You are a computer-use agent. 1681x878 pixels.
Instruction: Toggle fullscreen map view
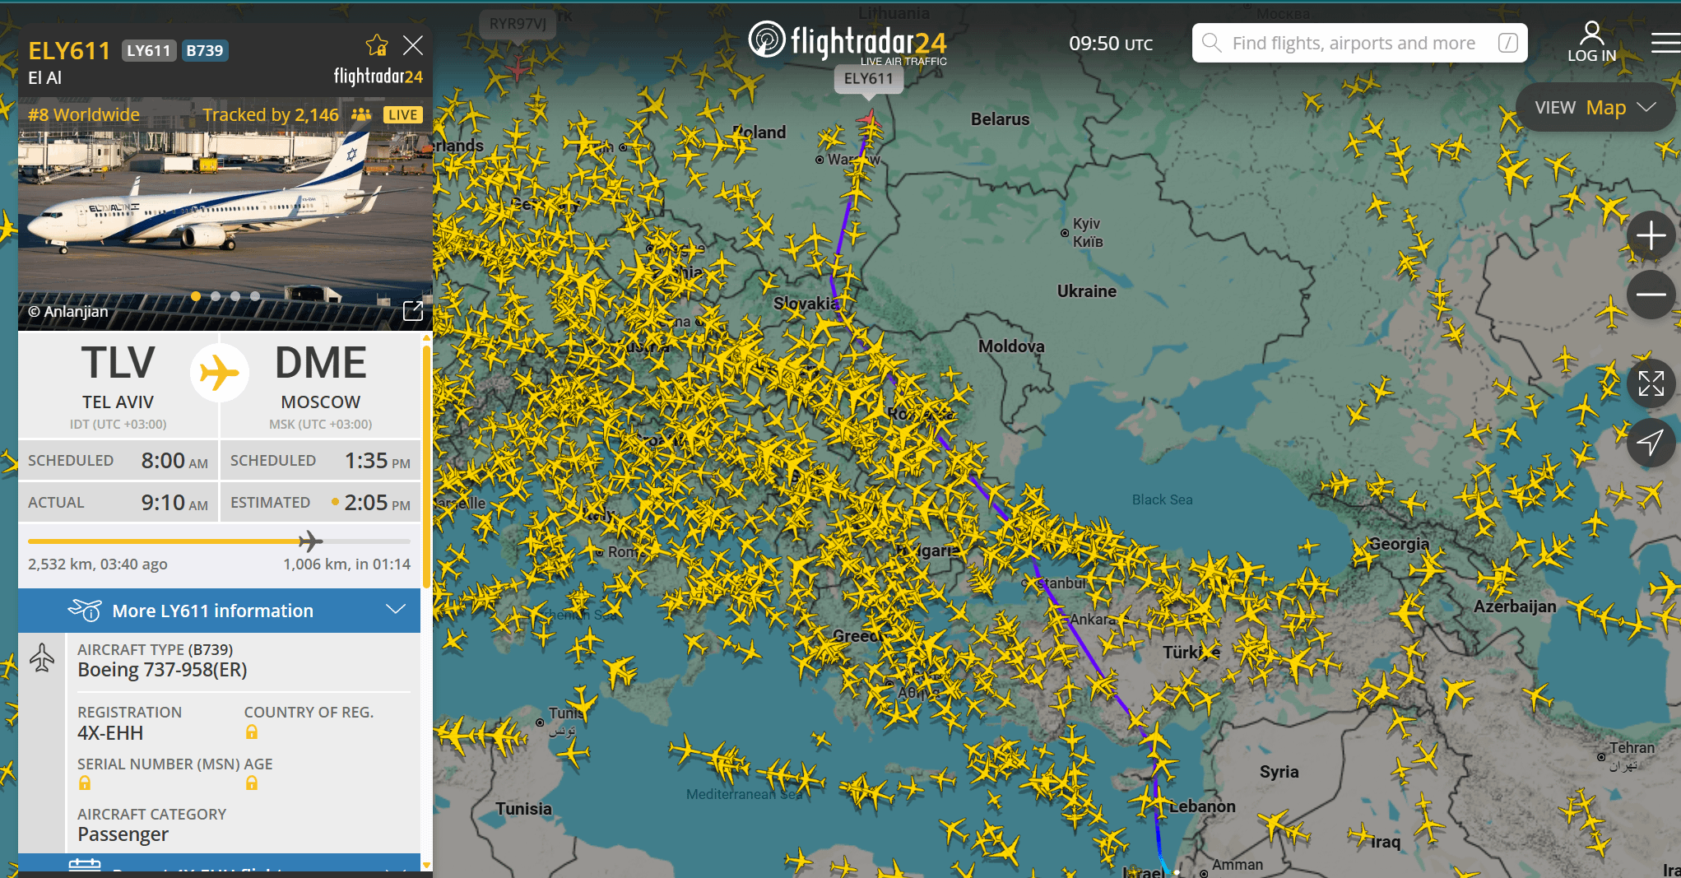click(x=1651, y=383)
